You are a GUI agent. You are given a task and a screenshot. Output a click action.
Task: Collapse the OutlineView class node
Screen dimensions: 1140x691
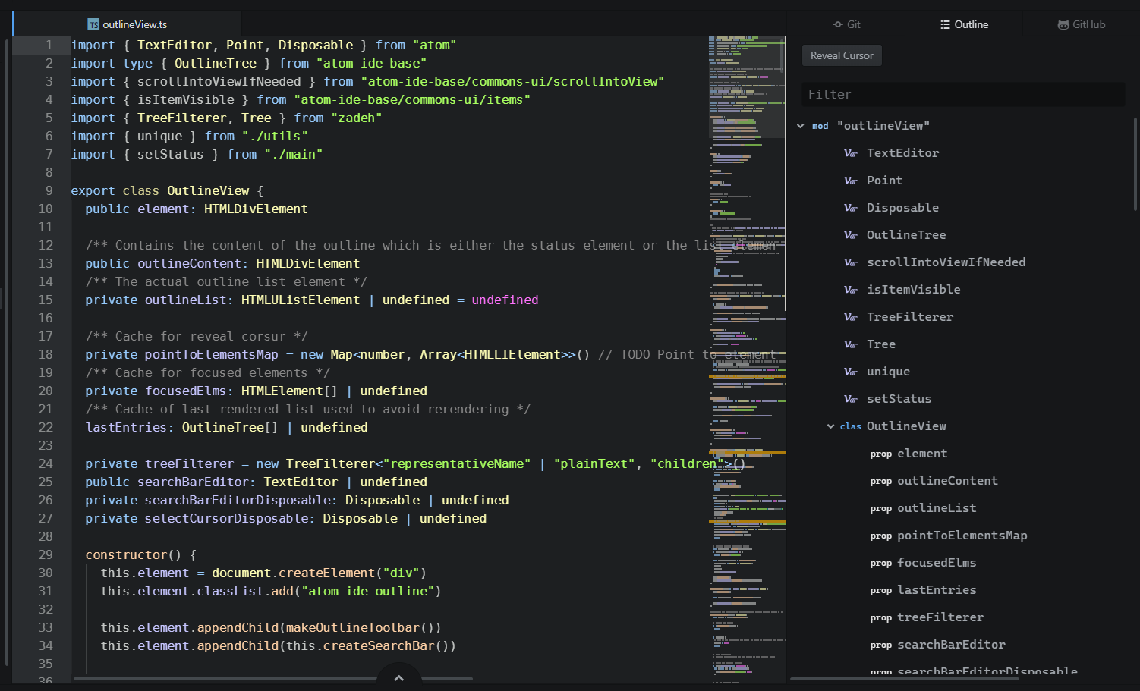click(831, 426)
